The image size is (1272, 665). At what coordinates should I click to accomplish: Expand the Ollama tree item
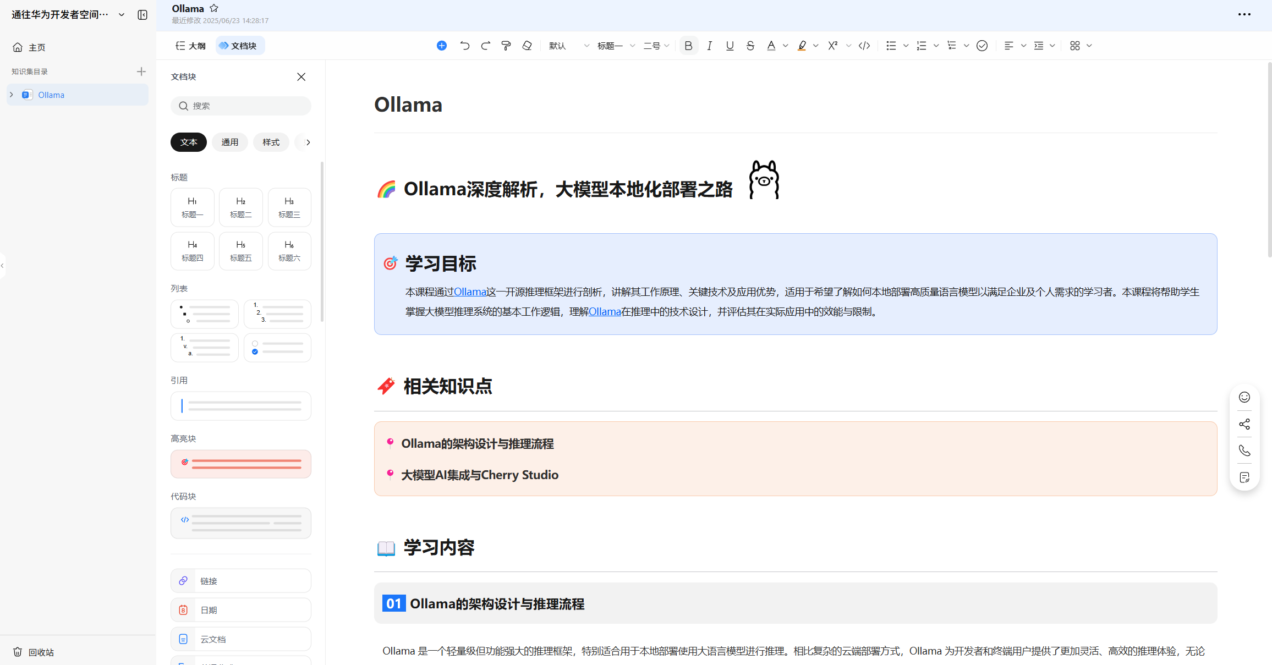(x=11, y=95)
